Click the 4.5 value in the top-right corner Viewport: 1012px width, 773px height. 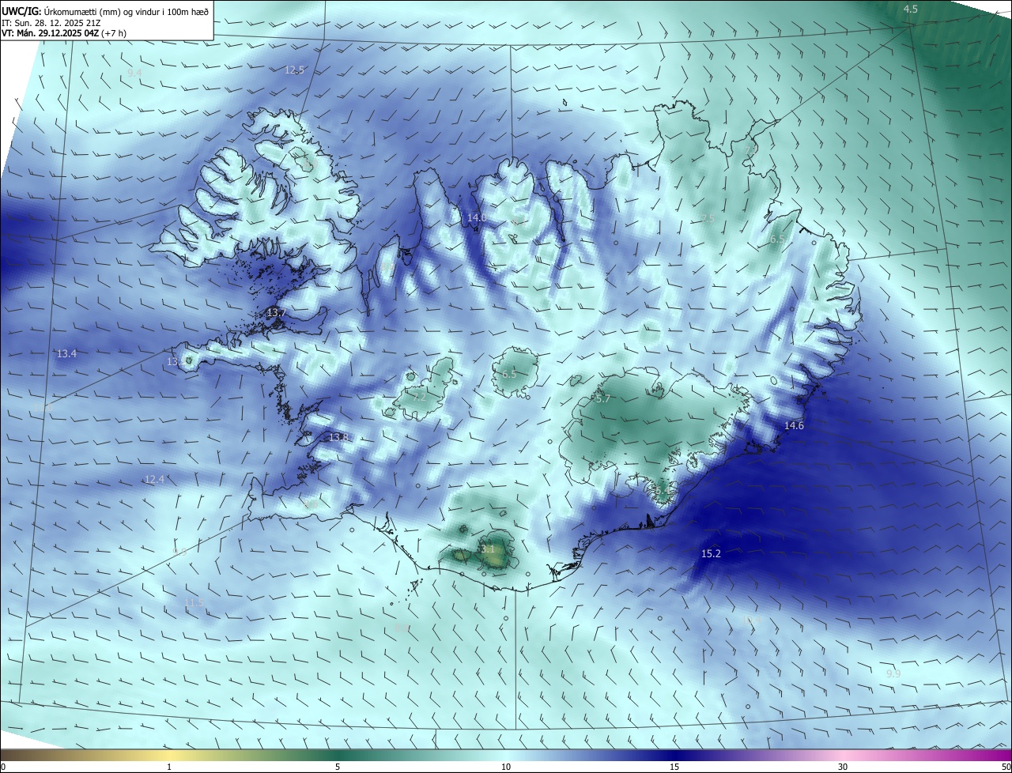point(911,9)
